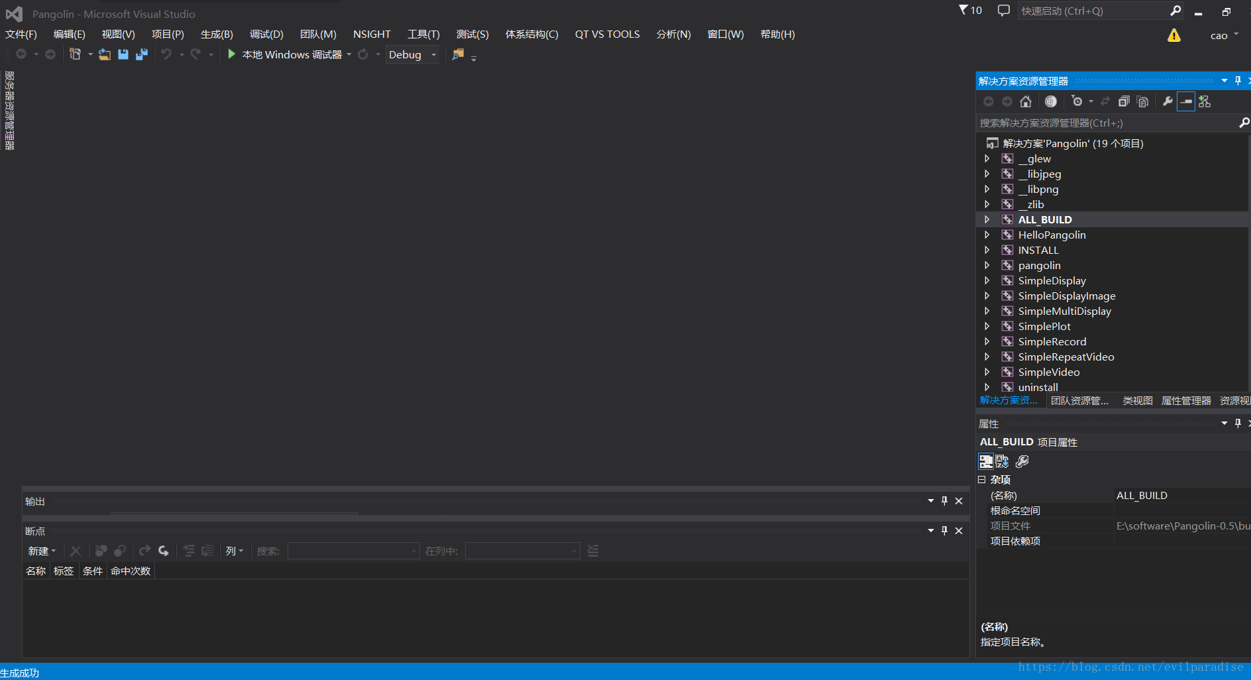The height and width of the screenshot is (680, 1251).
Task: Open the debugger target dropdown arrow
Action: coord(349,54)
